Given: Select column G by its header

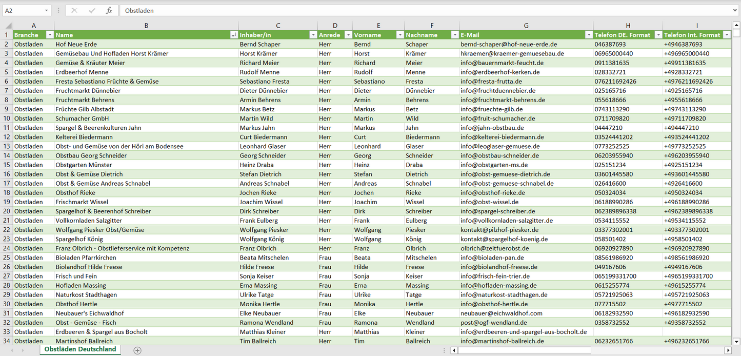Looking at the screenshot, I should click(526, 26).
